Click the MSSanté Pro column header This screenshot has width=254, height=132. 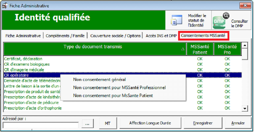(x=227, y=49)
